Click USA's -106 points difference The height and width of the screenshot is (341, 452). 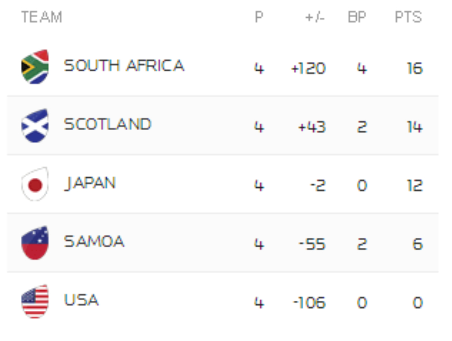pyautogui.click(x=309, y=303)
